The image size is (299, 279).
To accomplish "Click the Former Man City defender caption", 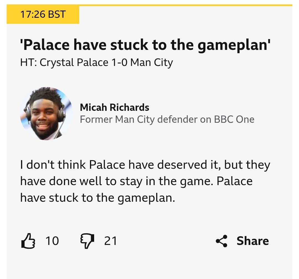I will (167, 119).
